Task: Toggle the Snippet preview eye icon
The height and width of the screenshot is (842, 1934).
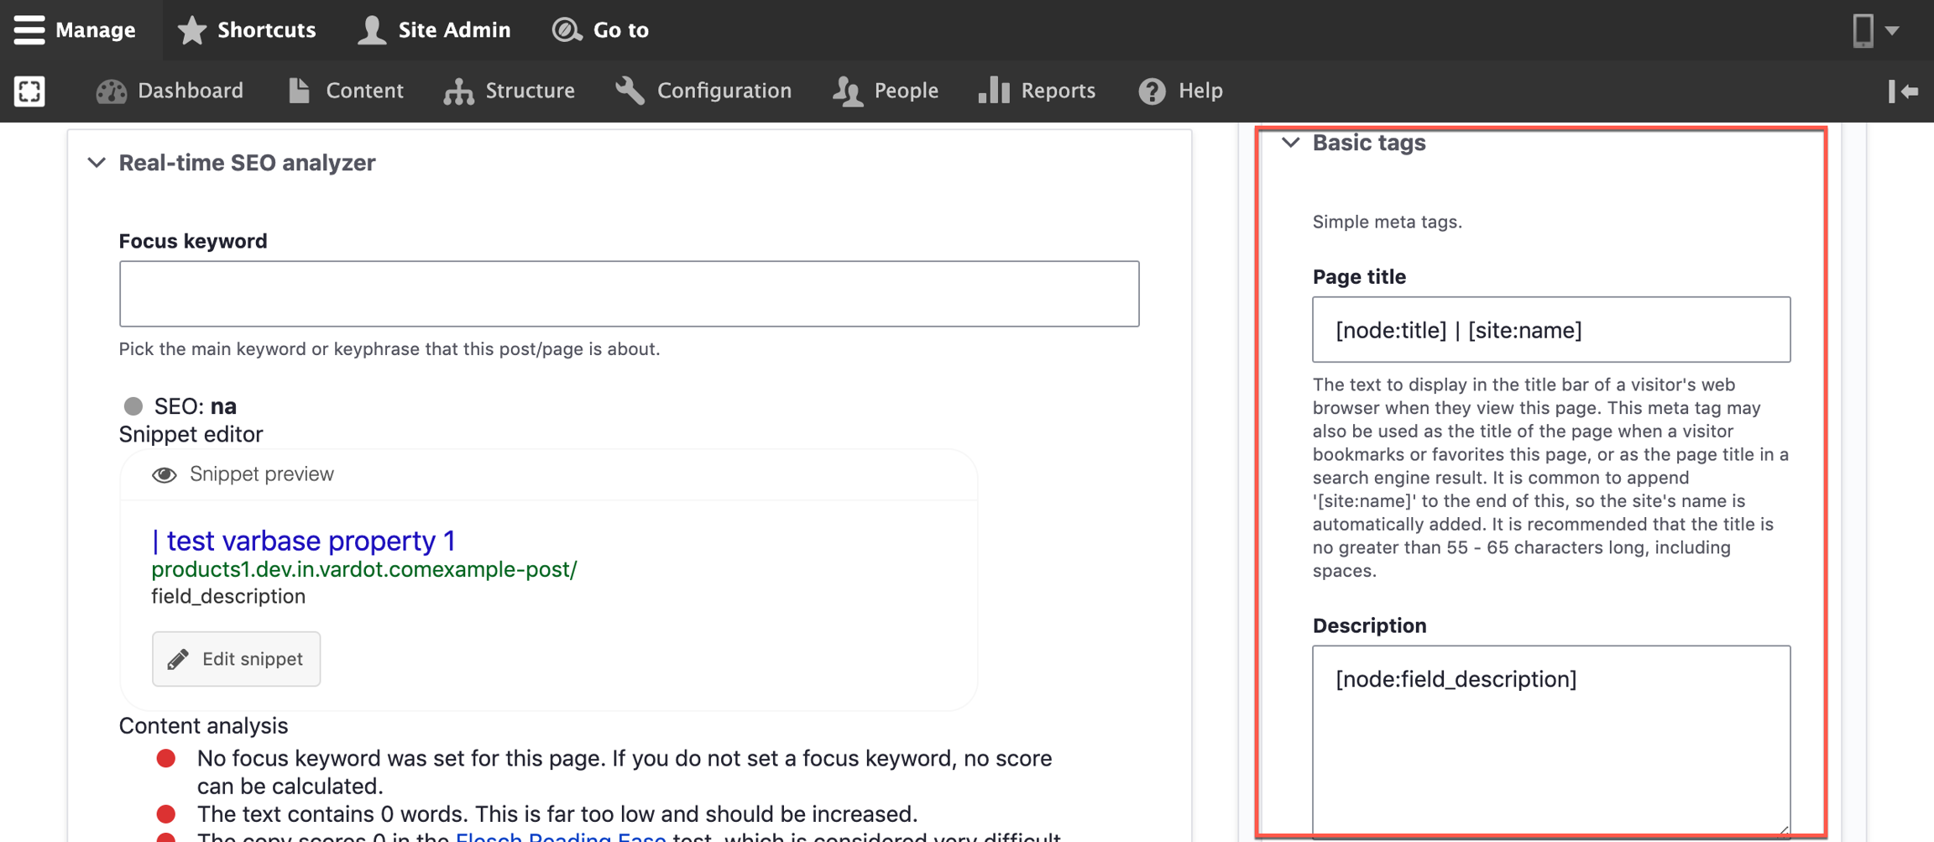Action: 165,475
